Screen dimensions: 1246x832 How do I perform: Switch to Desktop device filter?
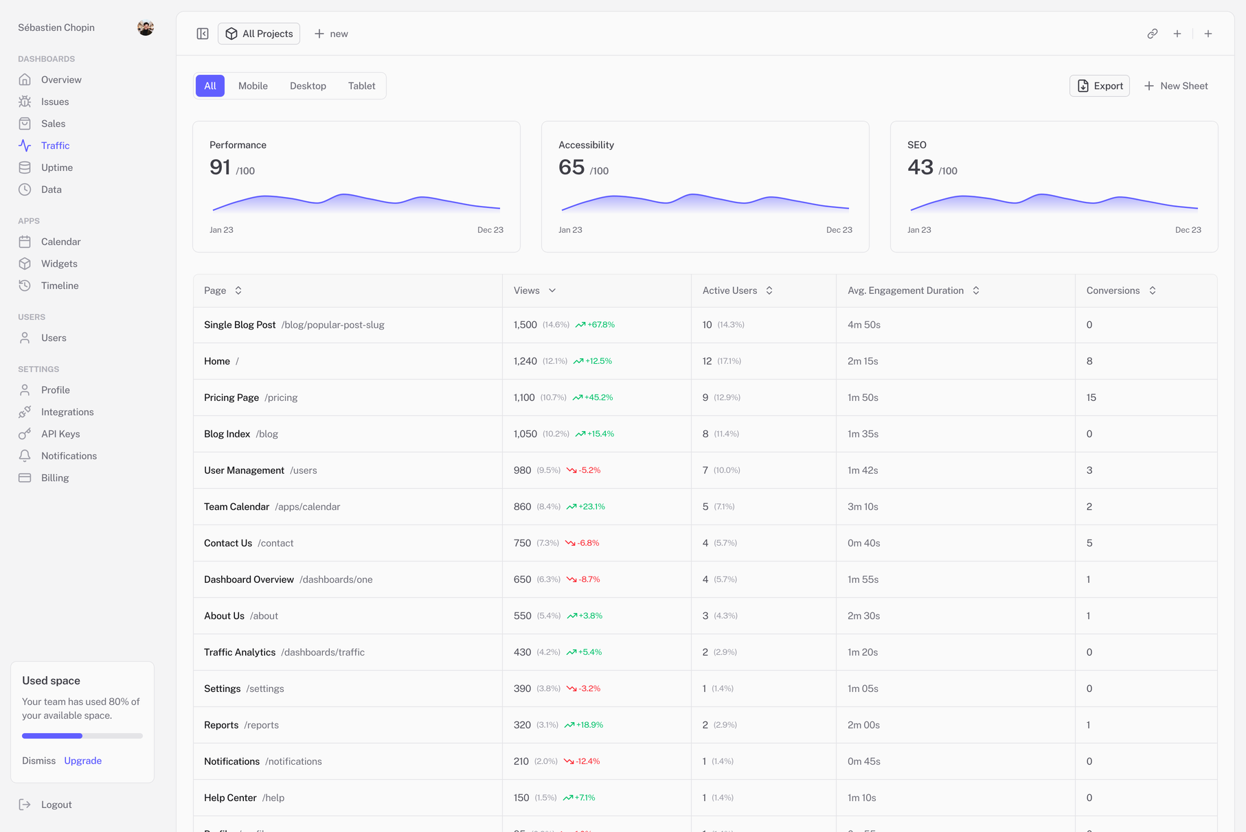(308, 86)
